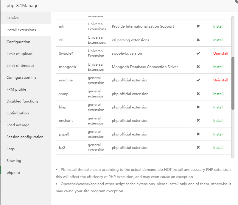Install the mongodb extension

pyautogui.click(x=218, y=67)
